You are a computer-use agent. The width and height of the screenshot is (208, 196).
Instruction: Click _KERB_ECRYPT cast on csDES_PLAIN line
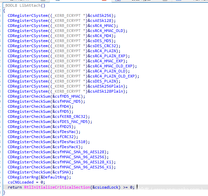[67, 81]
